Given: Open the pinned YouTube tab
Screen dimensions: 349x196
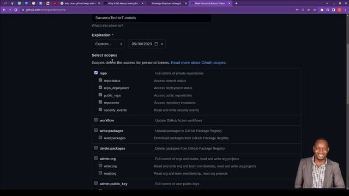Looking at the screenshot, I should 55,3.
